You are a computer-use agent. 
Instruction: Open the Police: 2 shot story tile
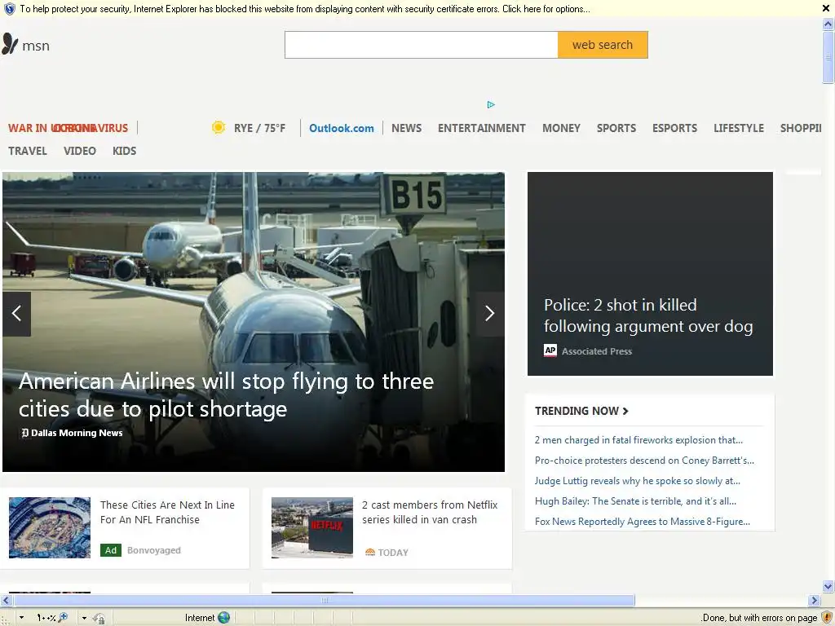click(x=650, y=274)
